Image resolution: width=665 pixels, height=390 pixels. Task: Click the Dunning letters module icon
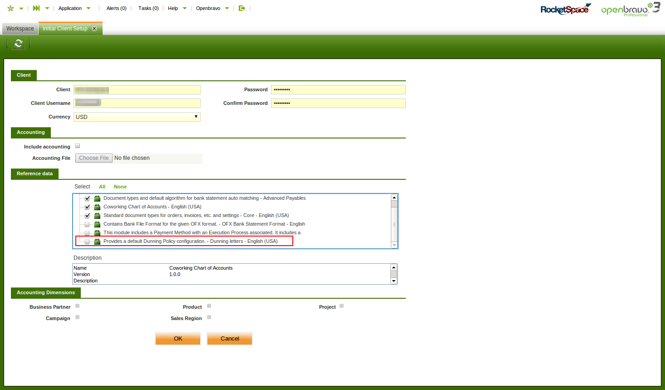coord(97,242)
